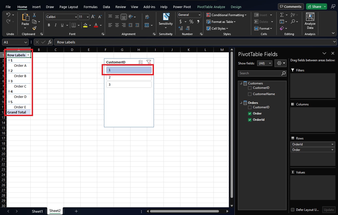Uncheck the Order field in Orders
The height and width of the screenshot is (215, 338).
(250, 113)
